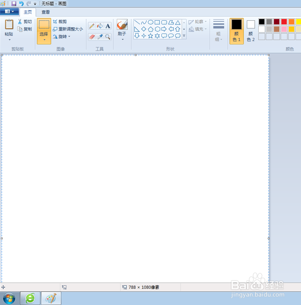This screenshot has width=301, height=305.
Task: Select the Pencil tool
Action: click(92, 26)
